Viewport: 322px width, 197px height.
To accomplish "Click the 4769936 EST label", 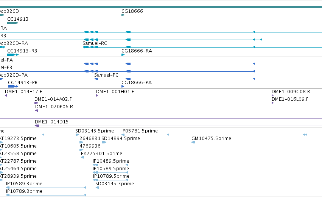I will point(90,146).
